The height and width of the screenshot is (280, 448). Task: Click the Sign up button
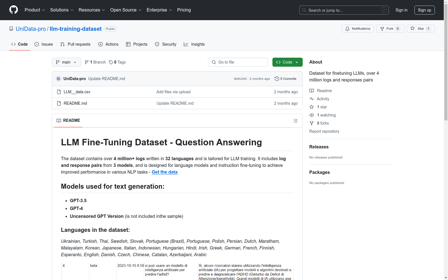(x=424, y=10)
